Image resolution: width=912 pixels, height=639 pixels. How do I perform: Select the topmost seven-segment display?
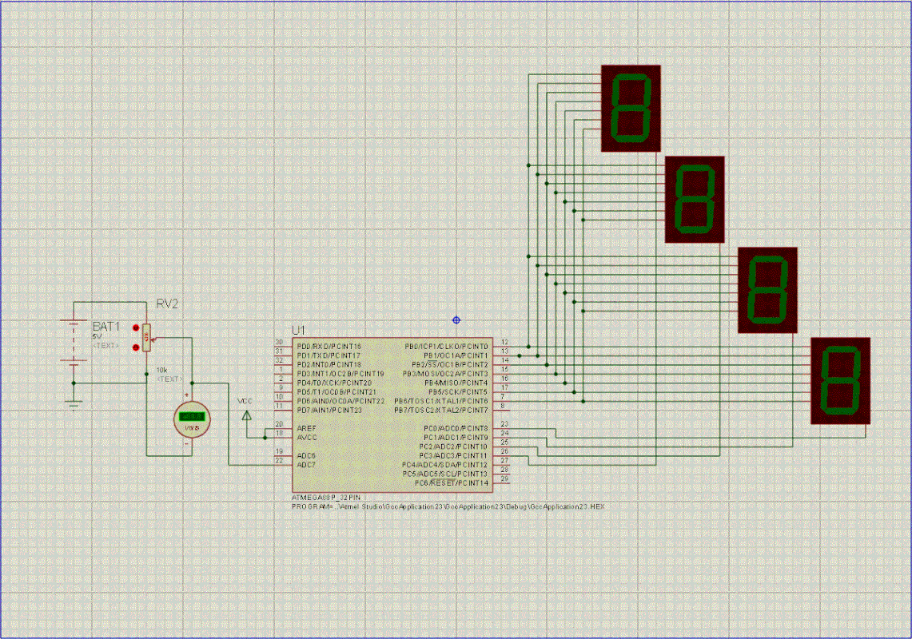click(631, 108)
